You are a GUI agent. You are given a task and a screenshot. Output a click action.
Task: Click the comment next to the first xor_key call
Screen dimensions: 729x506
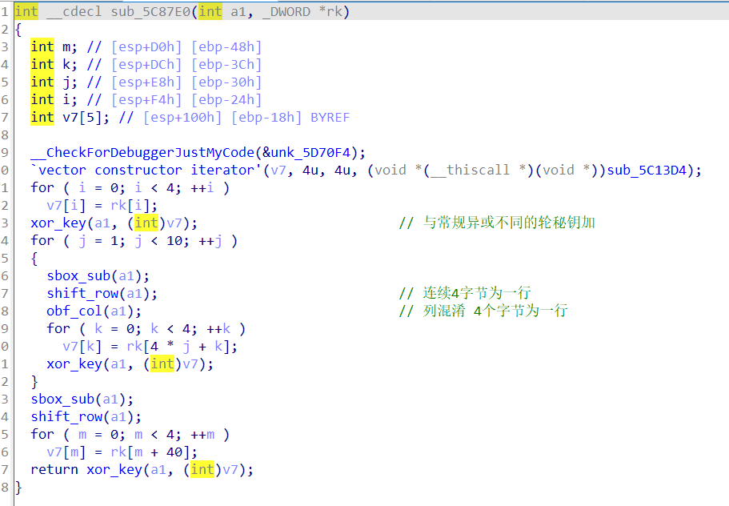coord(497,223)
